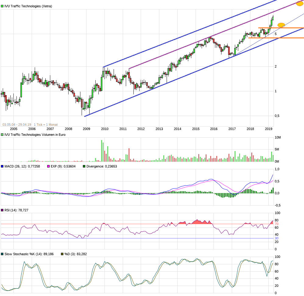Click the 2014 year label on time axis

[x=177, y=129]
